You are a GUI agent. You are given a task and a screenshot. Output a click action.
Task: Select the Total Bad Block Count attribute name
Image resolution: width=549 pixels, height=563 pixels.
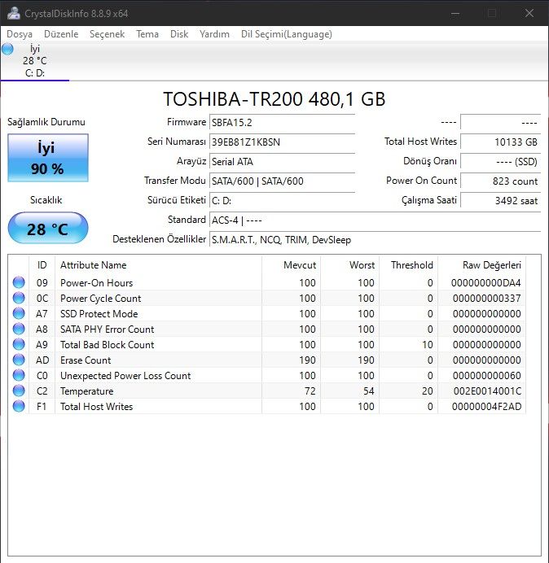point(108,345)
